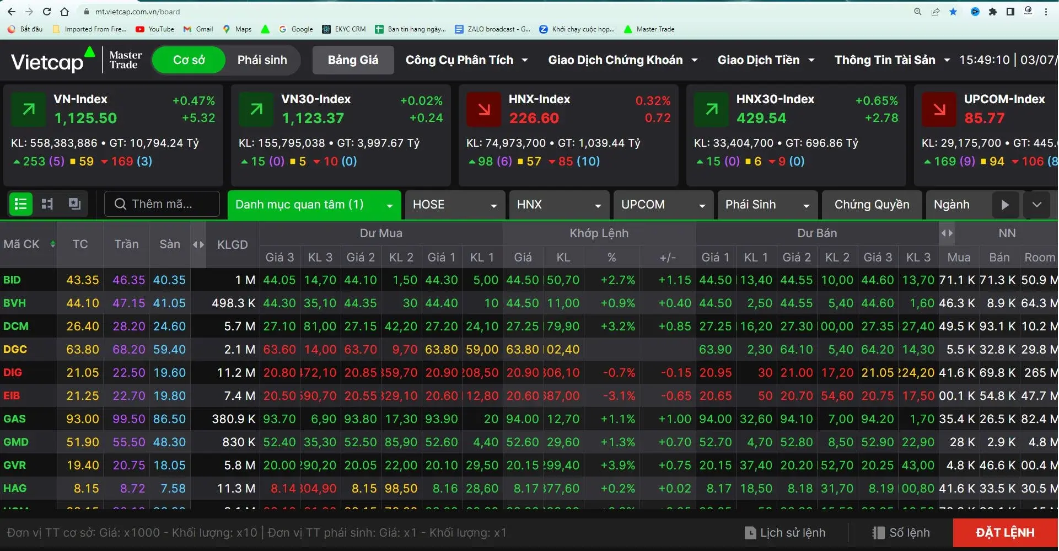Select the grid layout view icon
The width and height of the screenshot is (1059, 551).
47,204
